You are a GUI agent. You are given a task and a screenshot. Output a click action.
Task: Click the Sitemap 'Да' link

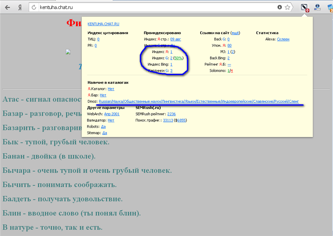(x=104, y=133)
